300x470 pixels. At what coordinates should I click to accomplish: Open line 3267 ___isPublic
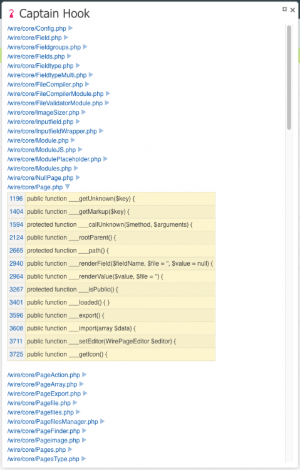point(16,290)
